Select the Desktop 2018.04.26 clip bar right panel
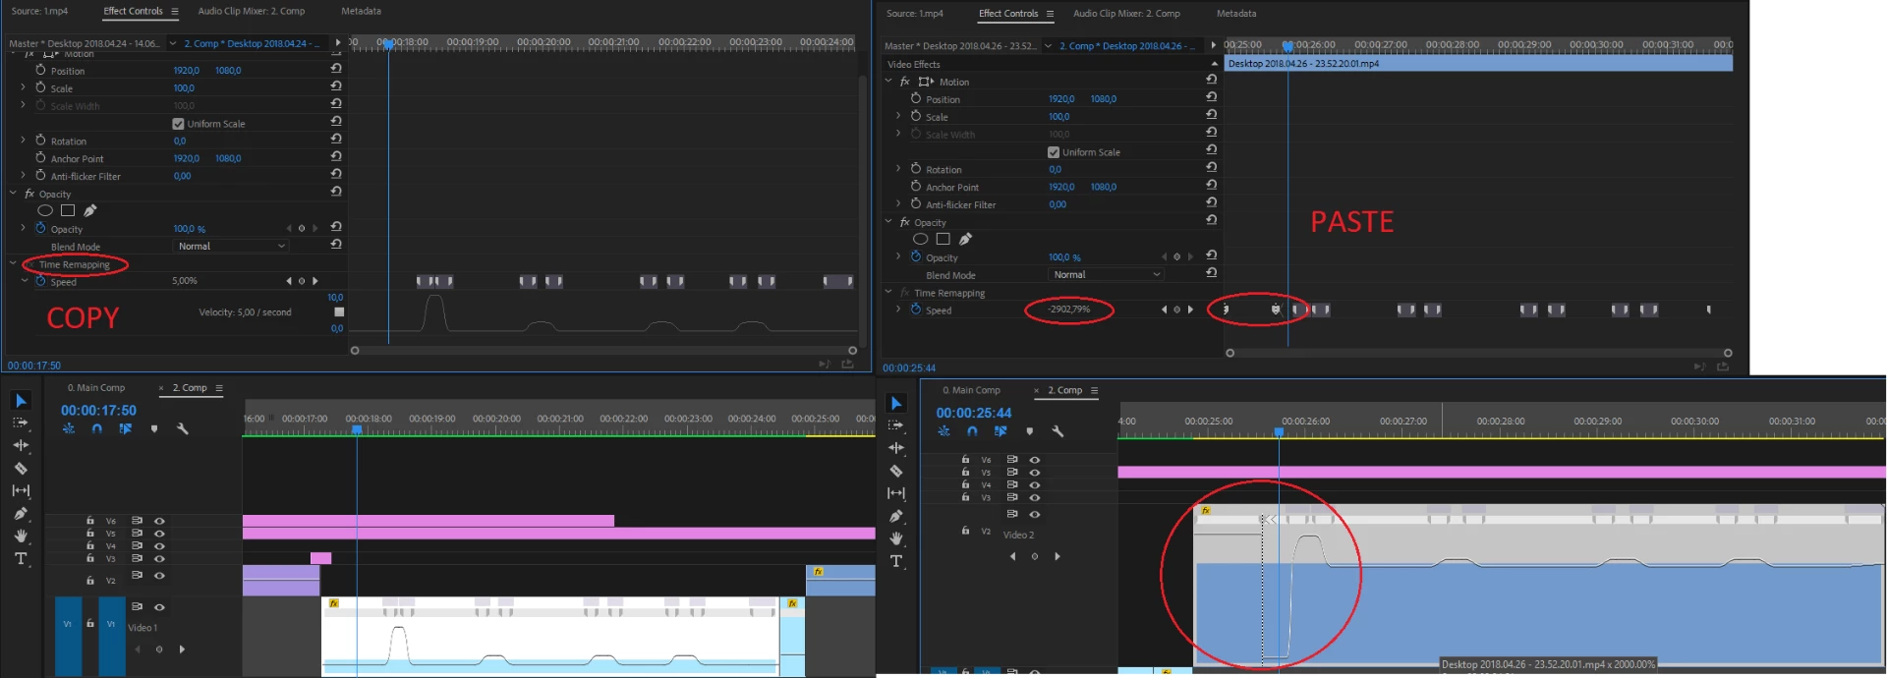 (x=1478, y=63)
